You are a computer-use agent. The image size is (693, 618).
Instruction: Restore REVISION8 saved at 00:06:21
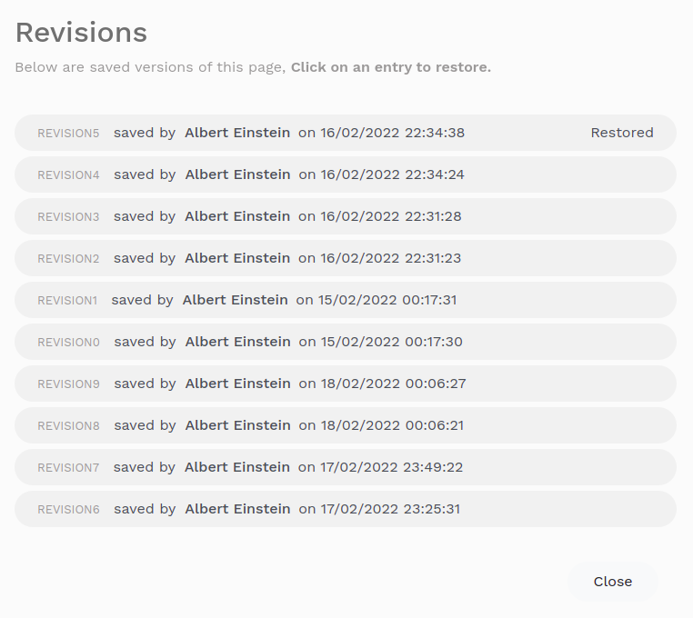click(x=346, y=425)
